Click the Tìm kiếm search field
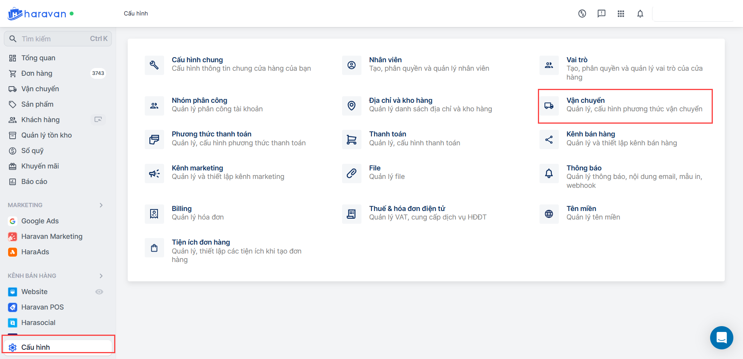Viewport: 743px width, 359px height. 54,39
